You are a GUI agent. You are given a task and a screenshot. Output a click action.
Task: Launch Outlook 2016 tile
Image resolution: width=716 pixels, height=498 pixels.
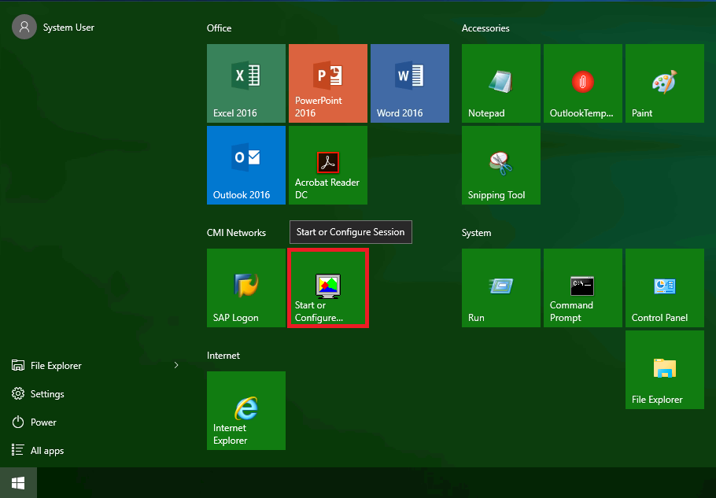pyautogui.click(x=246, y=164)
